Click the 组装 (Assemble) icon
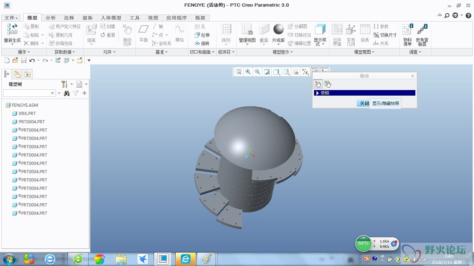The image size is (474, 266). 91,29
